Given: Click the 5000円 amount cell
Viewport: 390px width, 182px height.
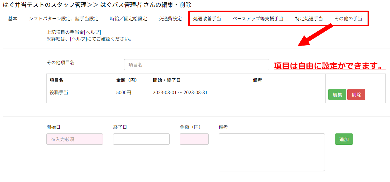Looking at the screenshot, I should pos(124,93).
